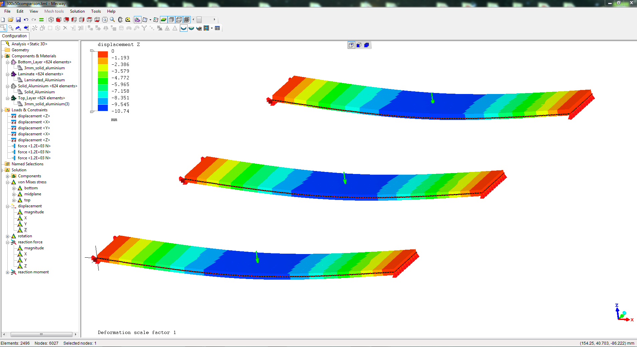Open the table view icon
This screenshot has height=347, width=637.
217,28
